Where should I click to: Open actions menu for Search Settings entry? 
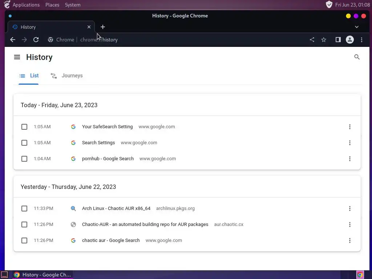[350, 143]
